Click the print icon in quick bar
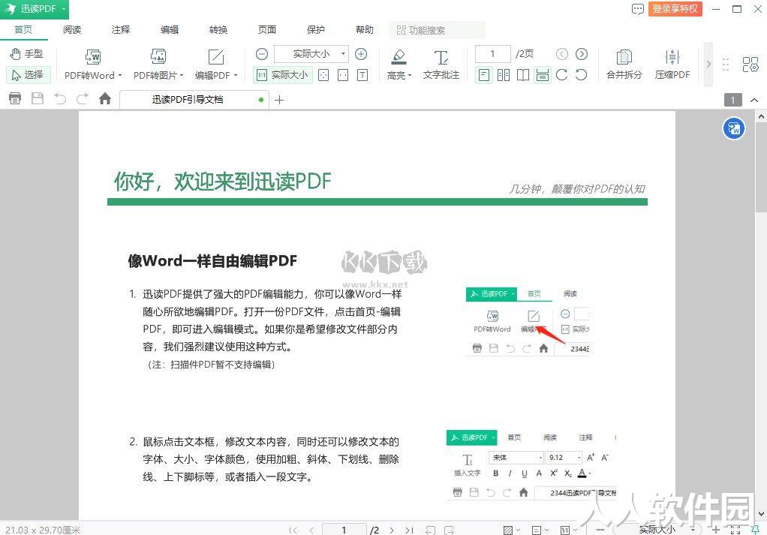Viewport: 767px width, 535px height. coord(15,99)
